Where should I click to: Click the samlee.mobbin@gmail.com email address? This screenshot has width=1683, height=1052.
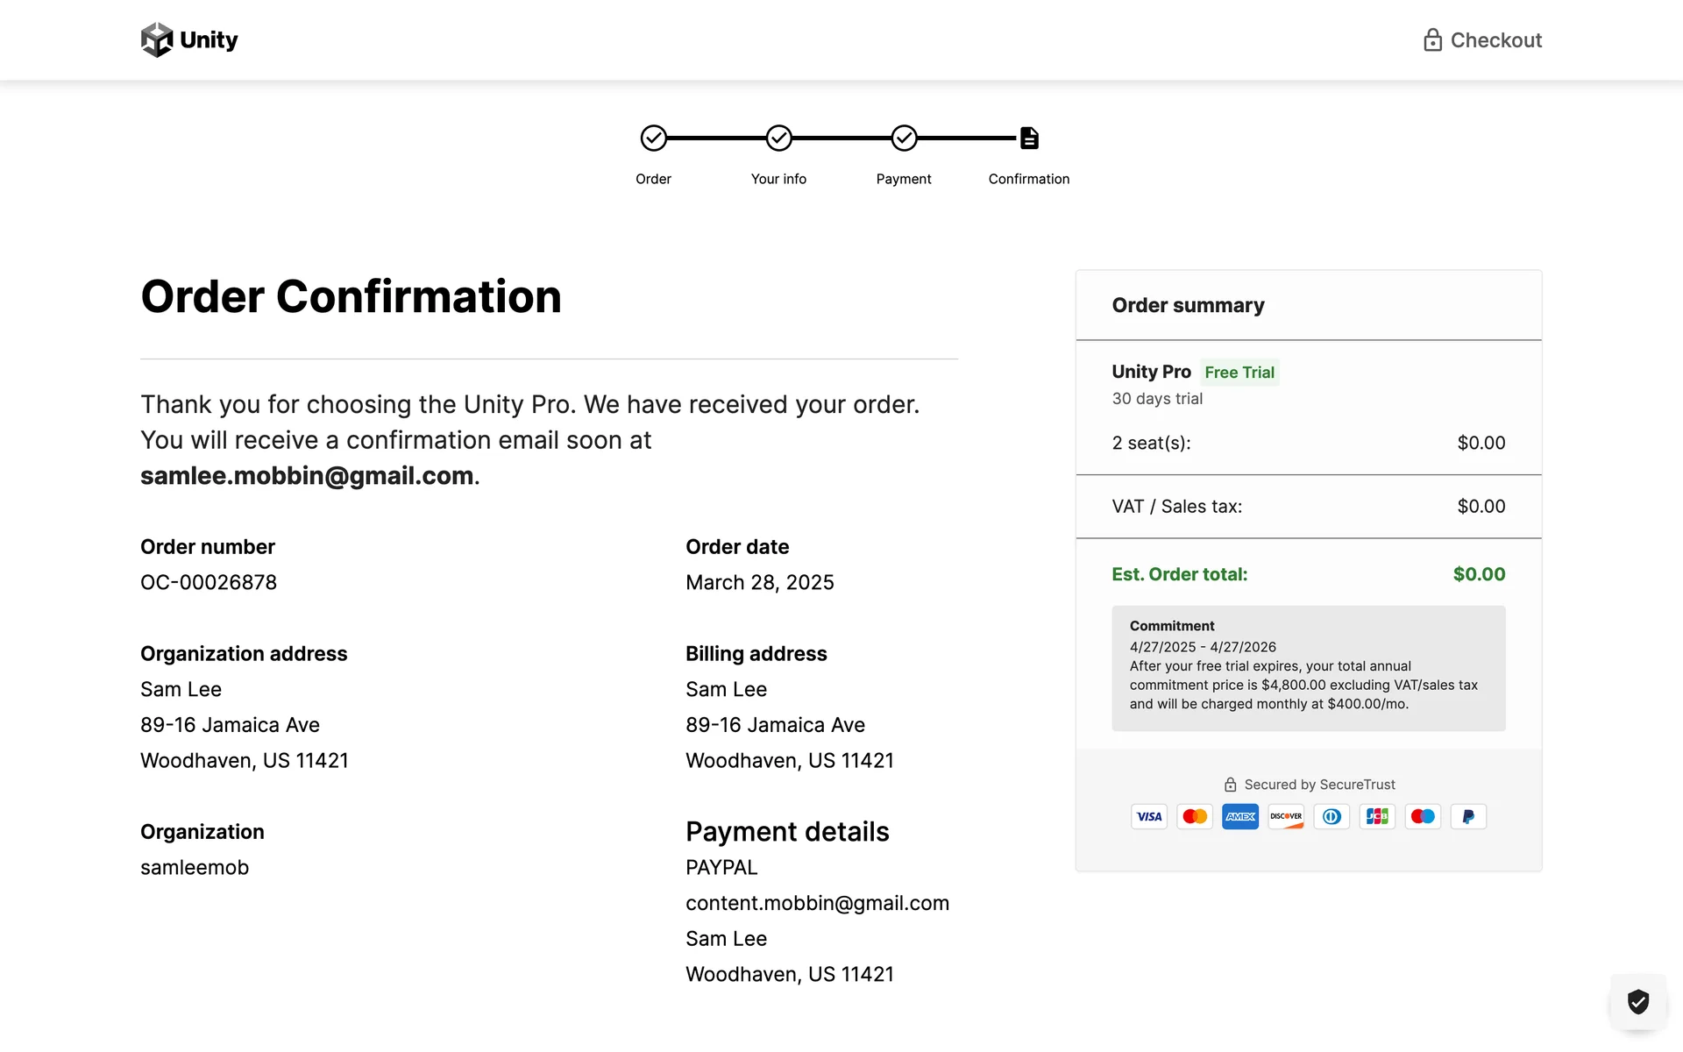[x=307, y=476]
